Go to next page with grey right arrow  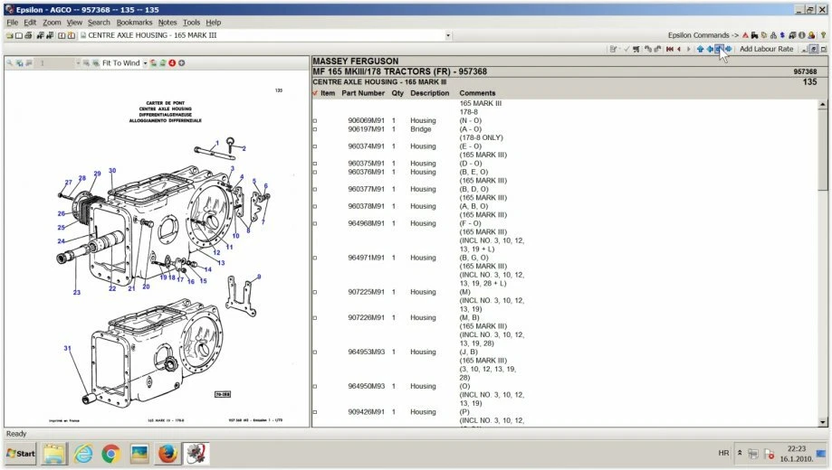click(689, 49)
